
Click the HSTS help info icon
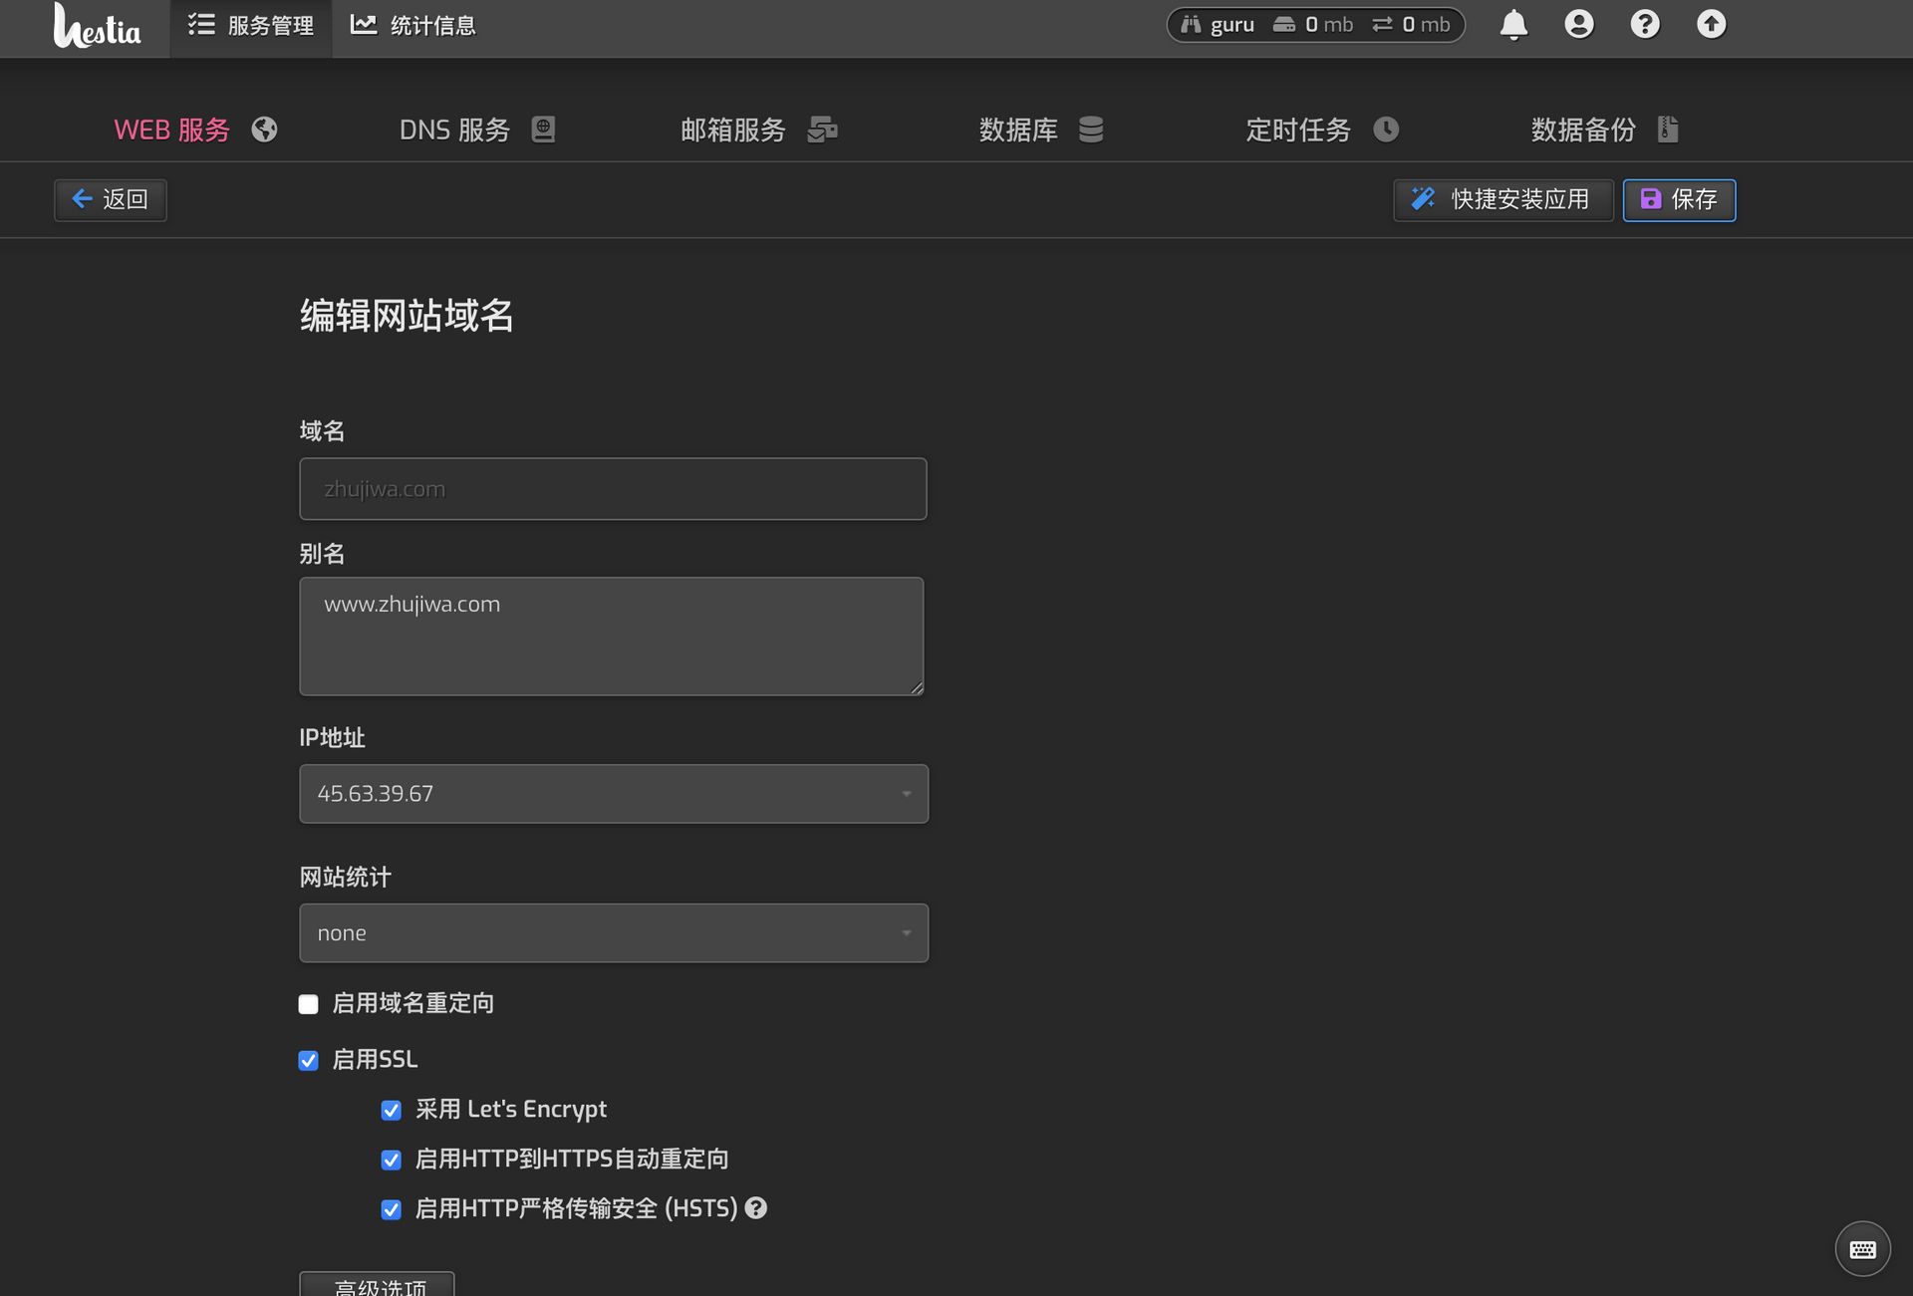(x=756, y=1208)
